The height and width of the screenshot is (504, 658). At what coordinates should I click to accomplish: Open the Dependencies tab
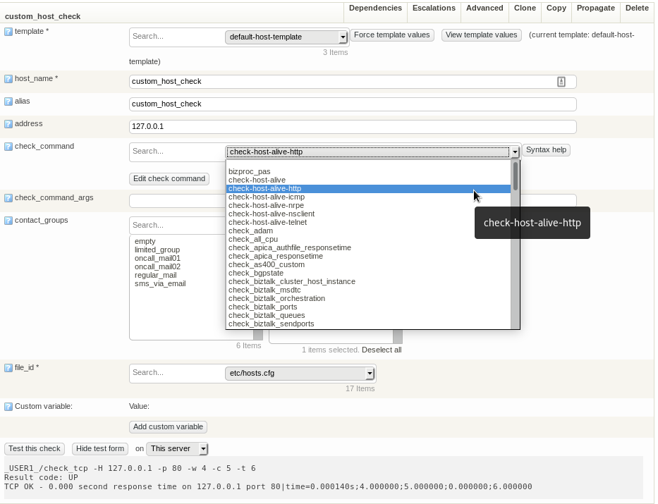coord(375,8)
